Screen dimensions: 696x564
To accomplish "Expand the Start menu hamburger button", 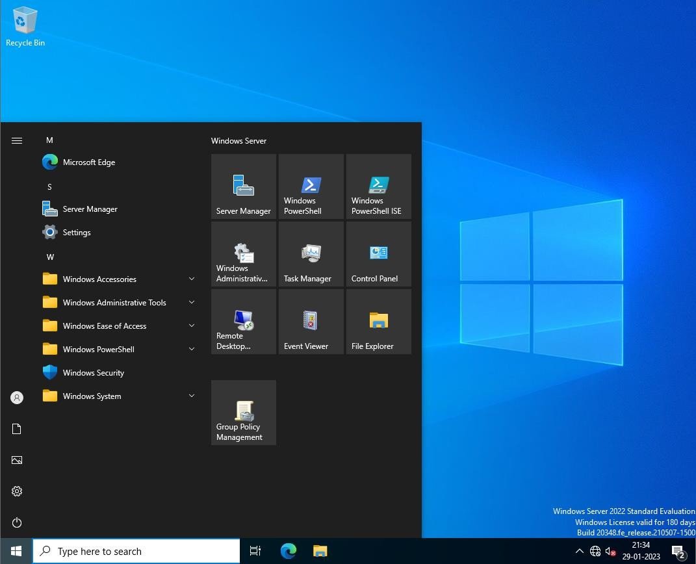I will point(17,140).
